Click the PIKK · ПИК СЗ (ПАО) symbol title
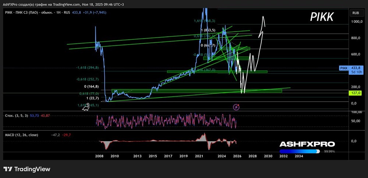 coord(29,13)
